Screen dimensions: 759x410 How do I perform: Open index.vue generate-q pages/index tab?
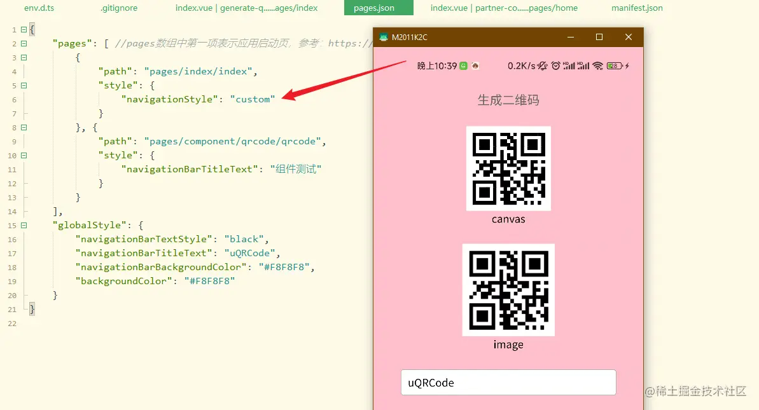click(246, 8)
